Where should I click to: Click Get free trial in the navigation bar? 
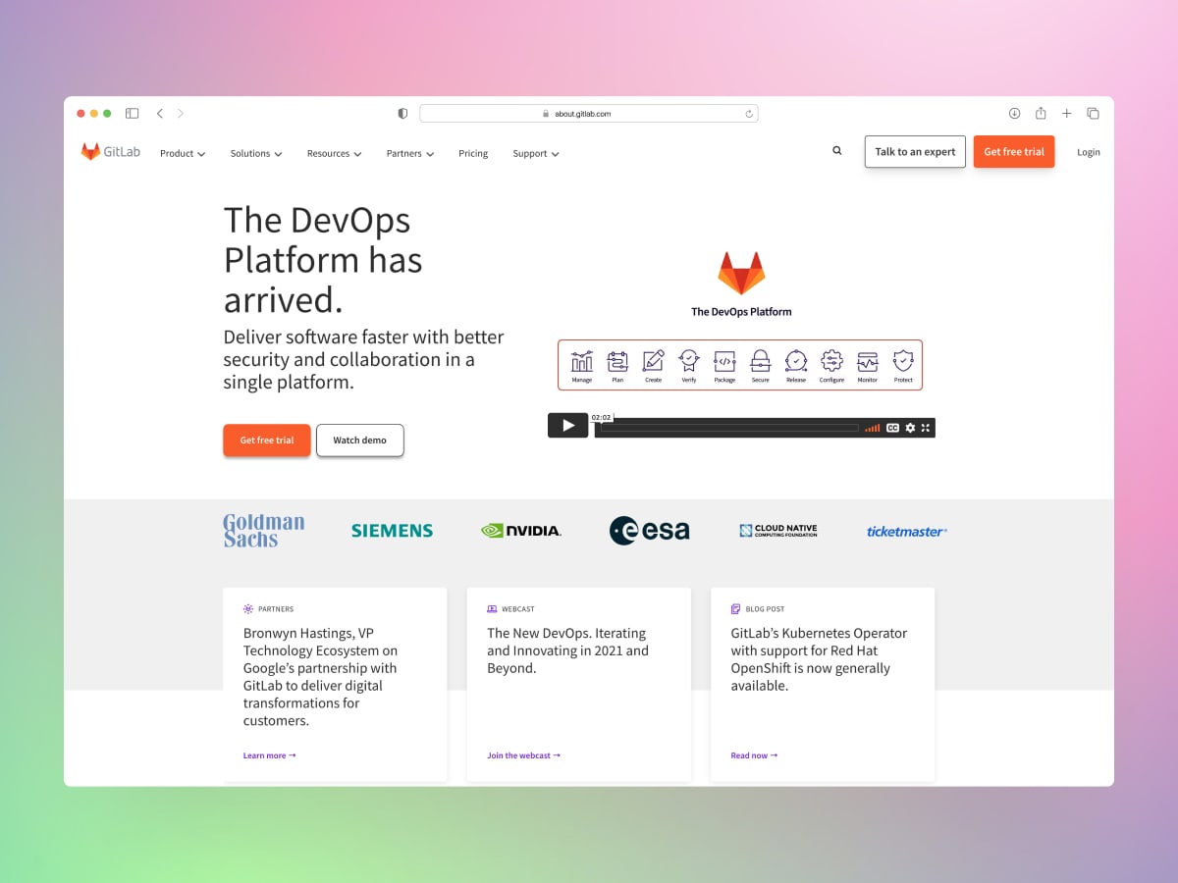click(x=1014, y=152)
